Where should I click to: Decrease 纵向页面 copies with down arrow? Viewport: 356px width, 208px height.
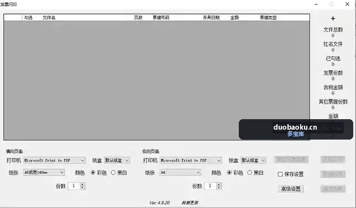(219, 188)
